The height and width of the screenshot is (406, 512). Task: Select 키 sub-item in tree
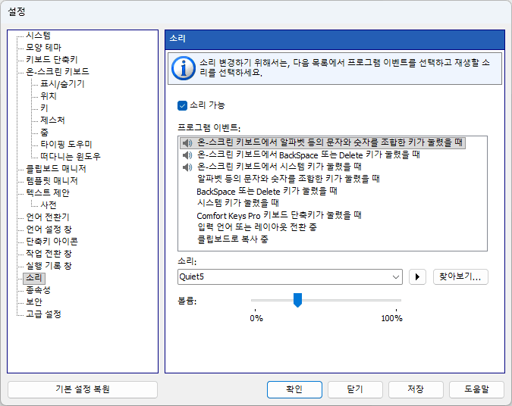44,108
